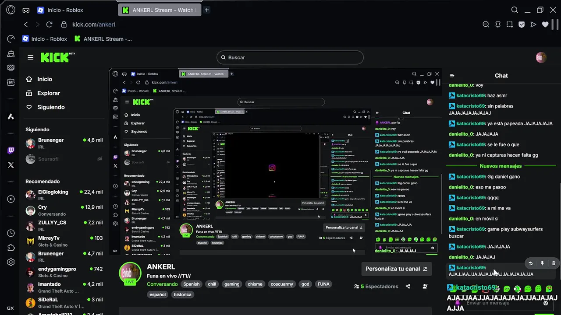This screenshot has height=315, width=561.
Task: Click the coscuarmy tag
Action: (x=282, y=284)
